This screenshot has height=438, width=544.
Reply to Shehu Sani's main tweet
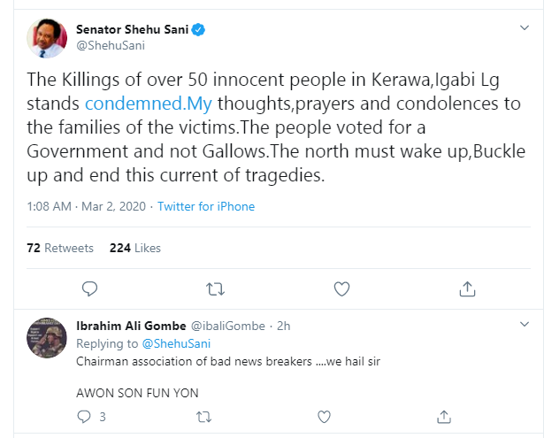coord(88,288)
